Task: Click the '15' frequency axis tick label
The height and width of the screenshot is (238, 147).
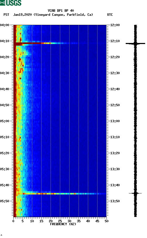Action: [41, 221]
